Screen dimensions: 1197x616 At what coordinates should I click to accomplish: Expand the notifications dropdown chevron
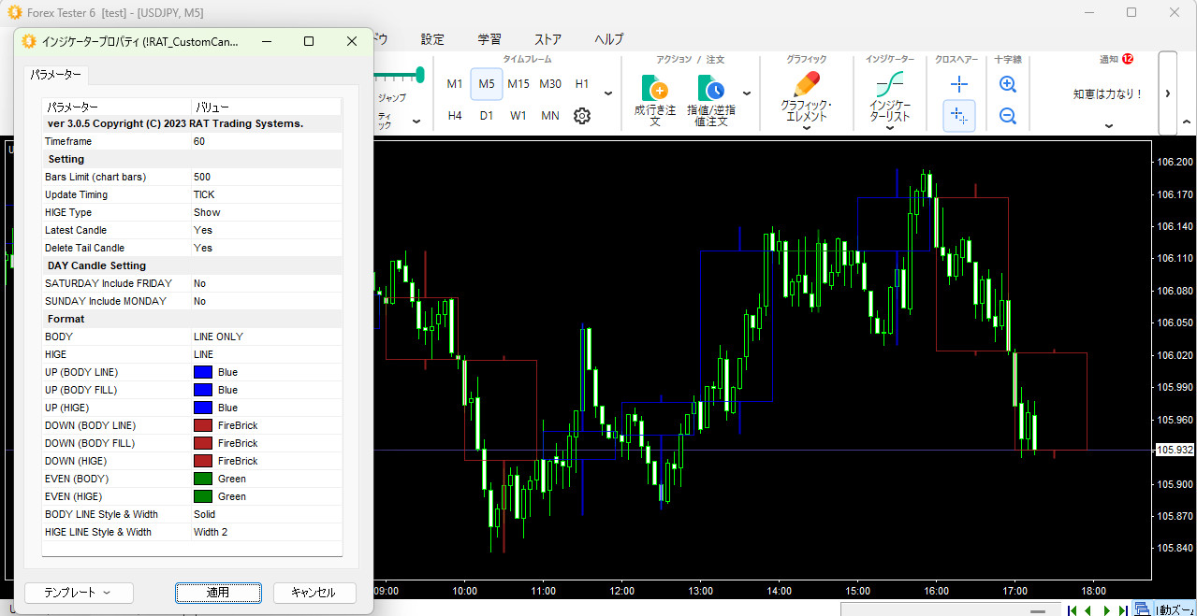coord(1109,126)
